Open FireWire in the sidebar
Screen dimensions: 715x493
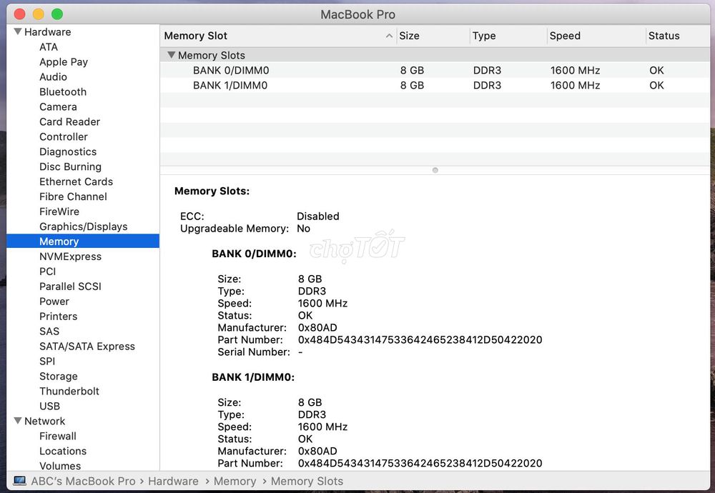pyautogui.click(x=59, y=212)
